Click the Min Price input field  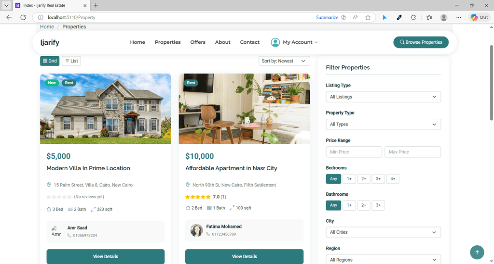[354, 152]
